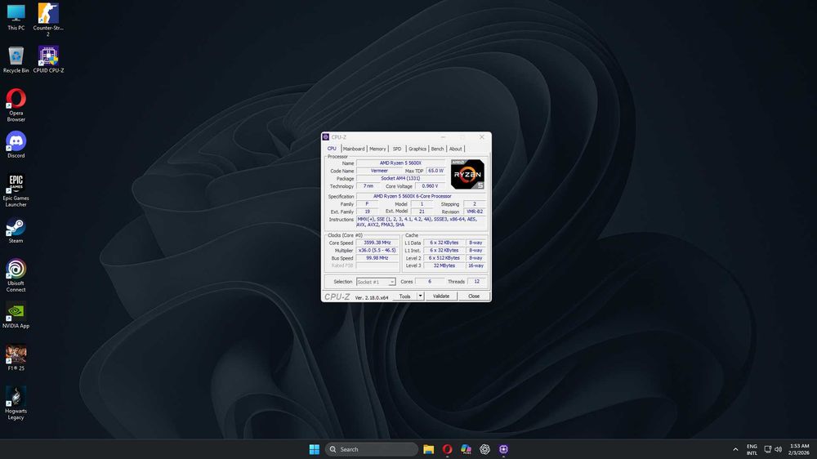Click the Ryzen 5 processor logo
Viewport: 817px width, 459px height.
click(x=467, y=174)
